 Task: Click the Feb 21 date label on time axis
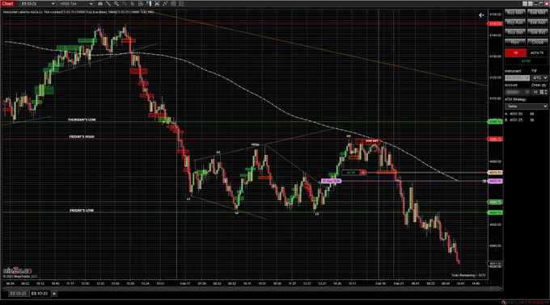399,284
